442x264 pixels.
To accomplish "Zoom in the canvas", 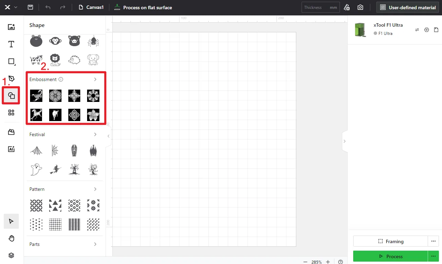I will 328,262.
